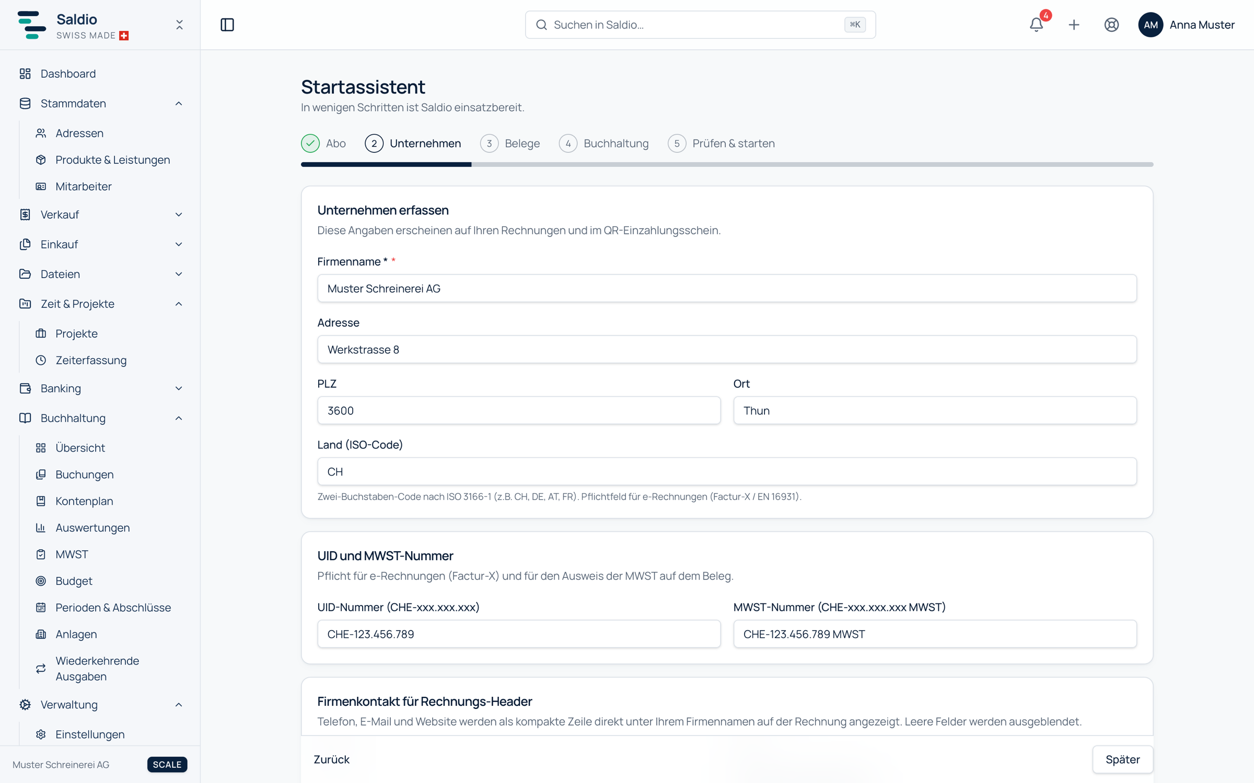This screenshot has height=783, width=1254.
Task: Click the UID-Nummer input field
Action: 519,634
